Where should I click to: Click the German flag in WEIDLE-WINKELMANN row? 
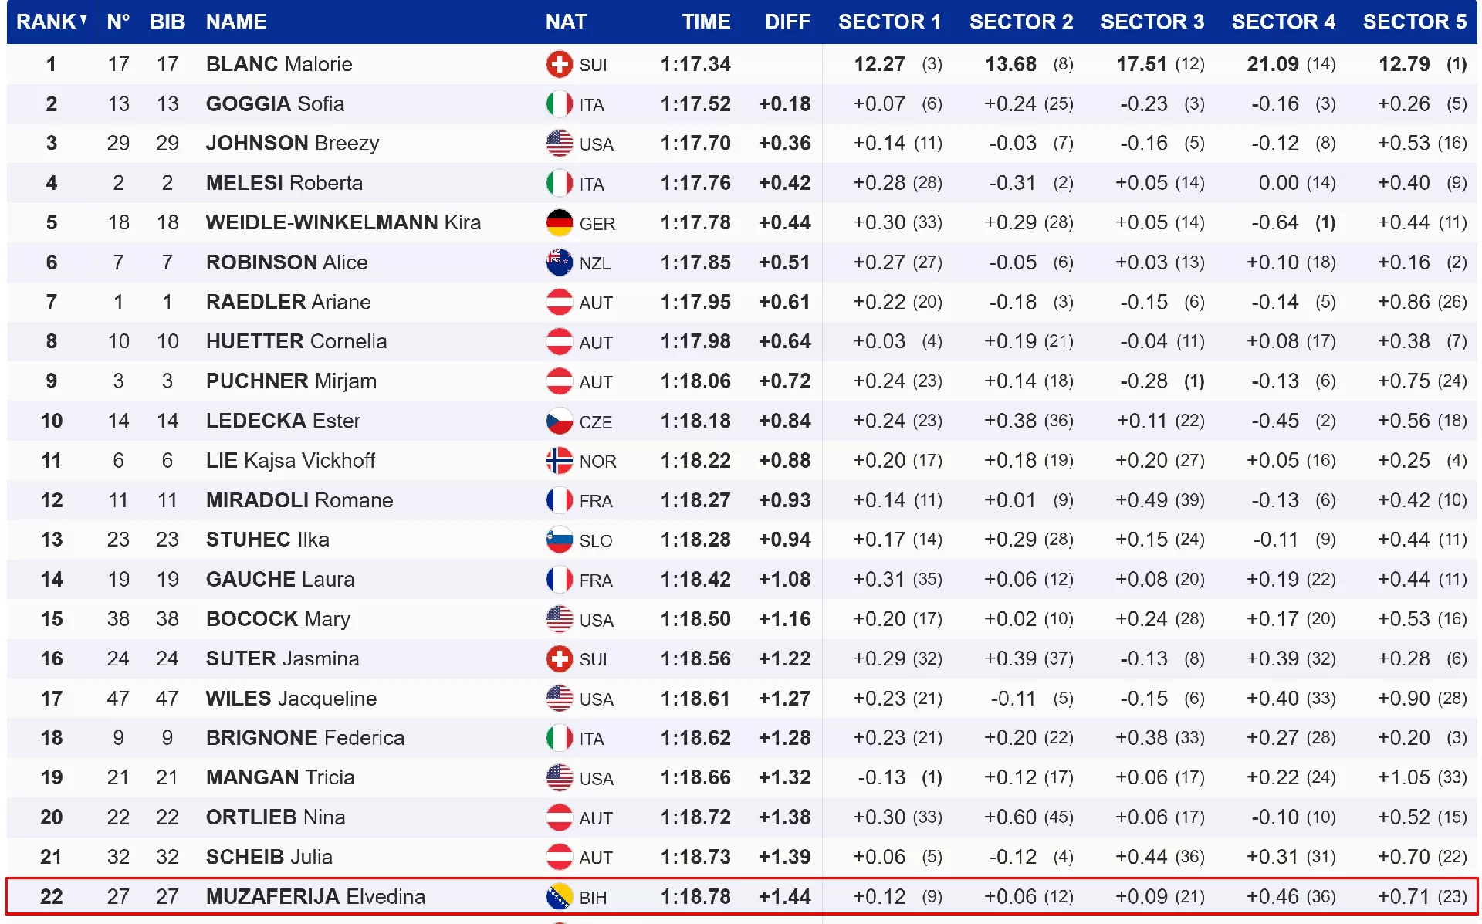559,223
